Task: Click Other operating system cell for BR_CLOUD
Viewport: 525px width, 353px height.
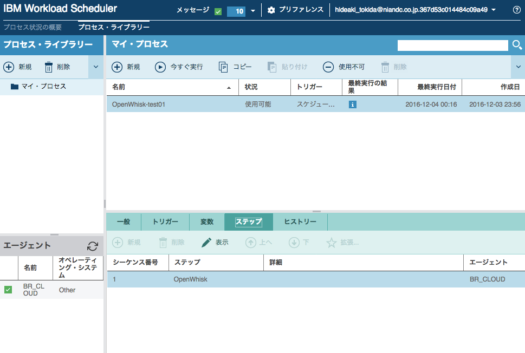Action: [x=67, y=290]
